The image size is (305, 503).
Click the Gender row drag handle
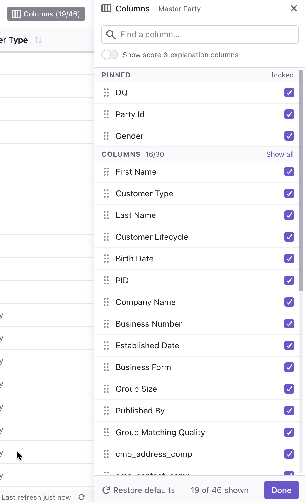click(106, 136)
